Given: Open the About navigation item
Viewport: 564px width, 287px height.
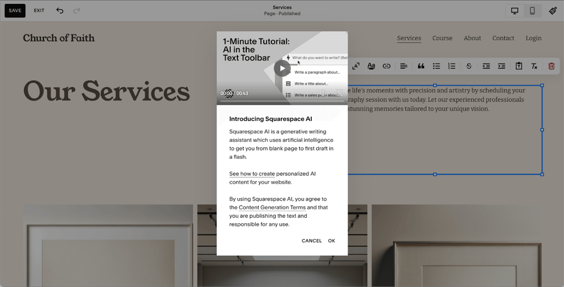Looking at the screenshot, I should tap(472, 38).
